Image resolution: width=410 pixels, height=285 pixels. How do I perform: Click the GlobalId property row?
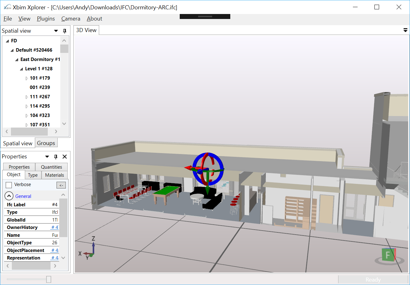pos(31,220)
